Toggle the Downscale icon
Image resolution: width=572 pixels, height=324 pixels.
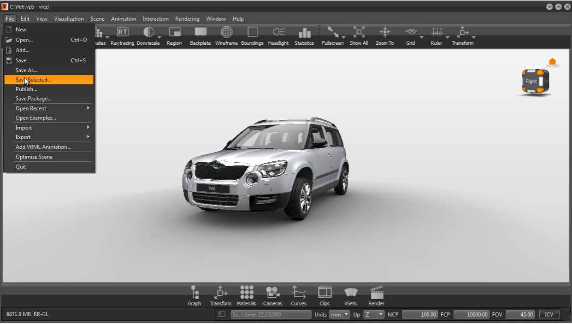click(148, 32)
